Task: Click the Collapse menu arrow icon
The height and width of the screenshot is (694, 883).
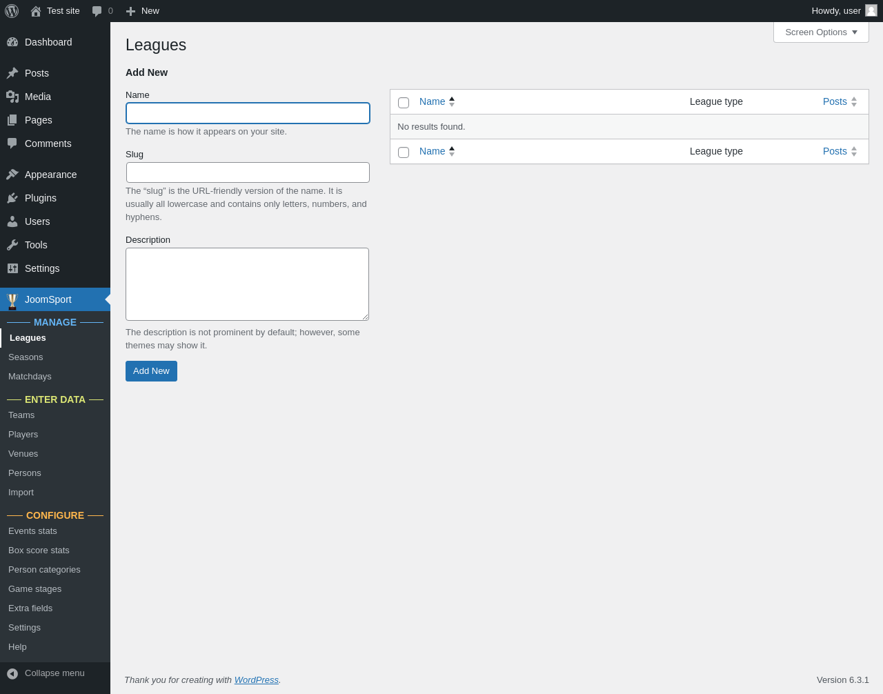Action: [x=12, y=673]
